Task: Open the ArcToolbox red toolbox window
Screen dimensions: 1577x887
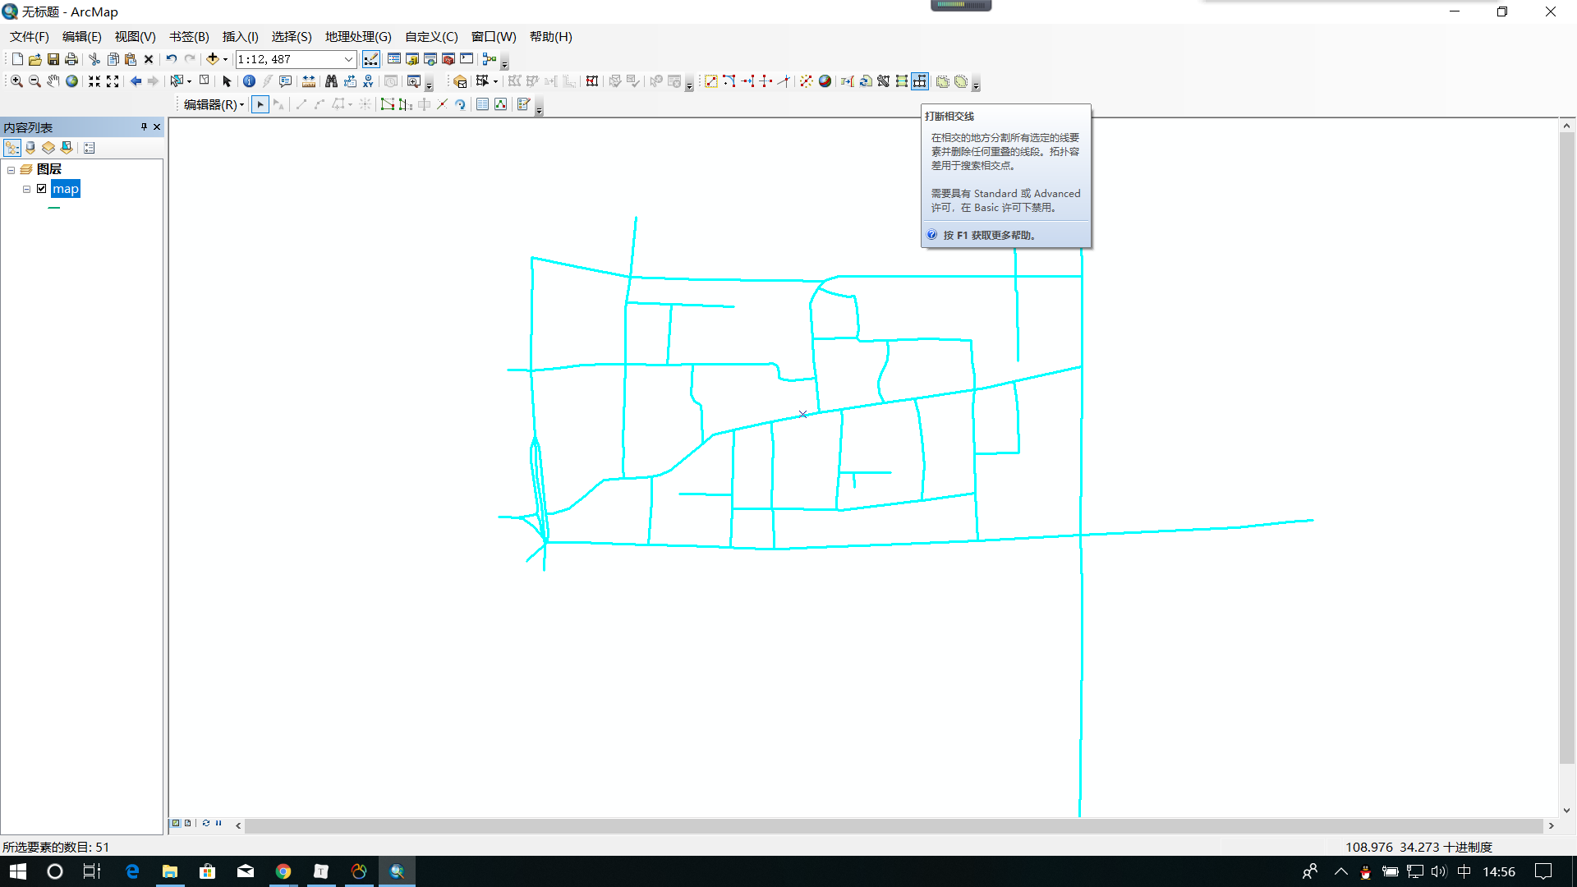Action: [448, 59]
